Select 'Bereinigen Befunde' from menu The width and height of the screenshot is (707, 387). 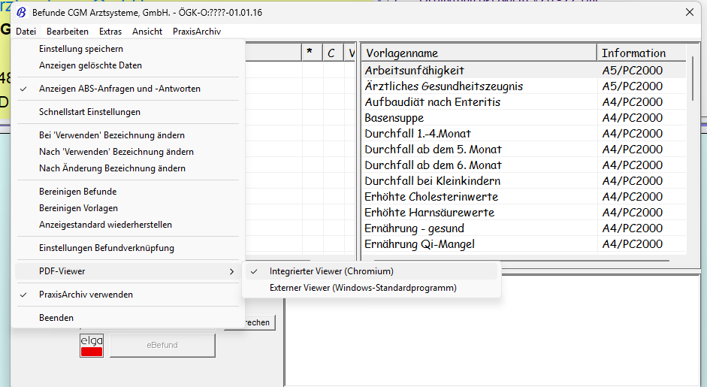[78, 192]
